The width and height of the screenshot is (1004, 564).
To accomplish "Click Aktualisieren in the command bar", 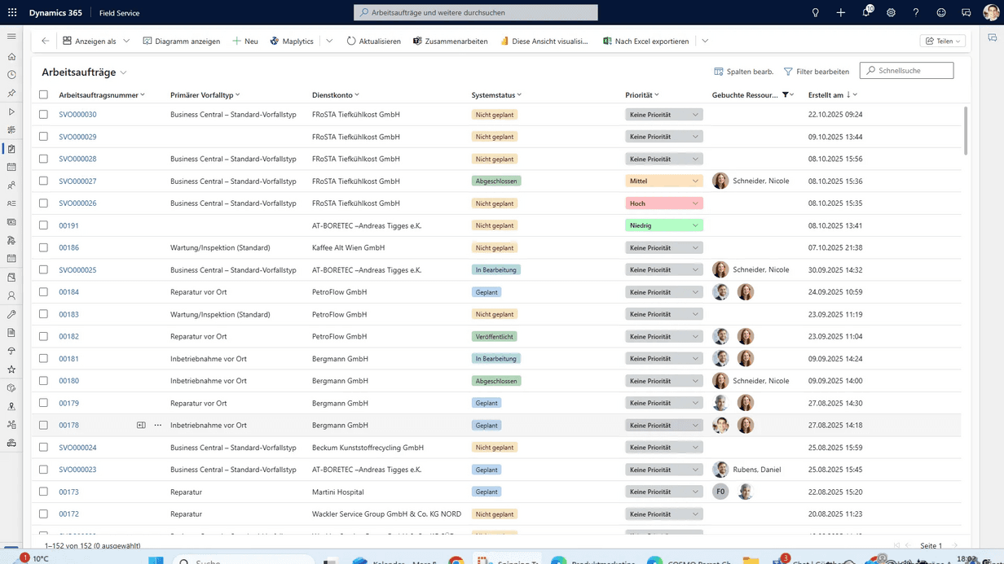I will click(x=373, y=41).
